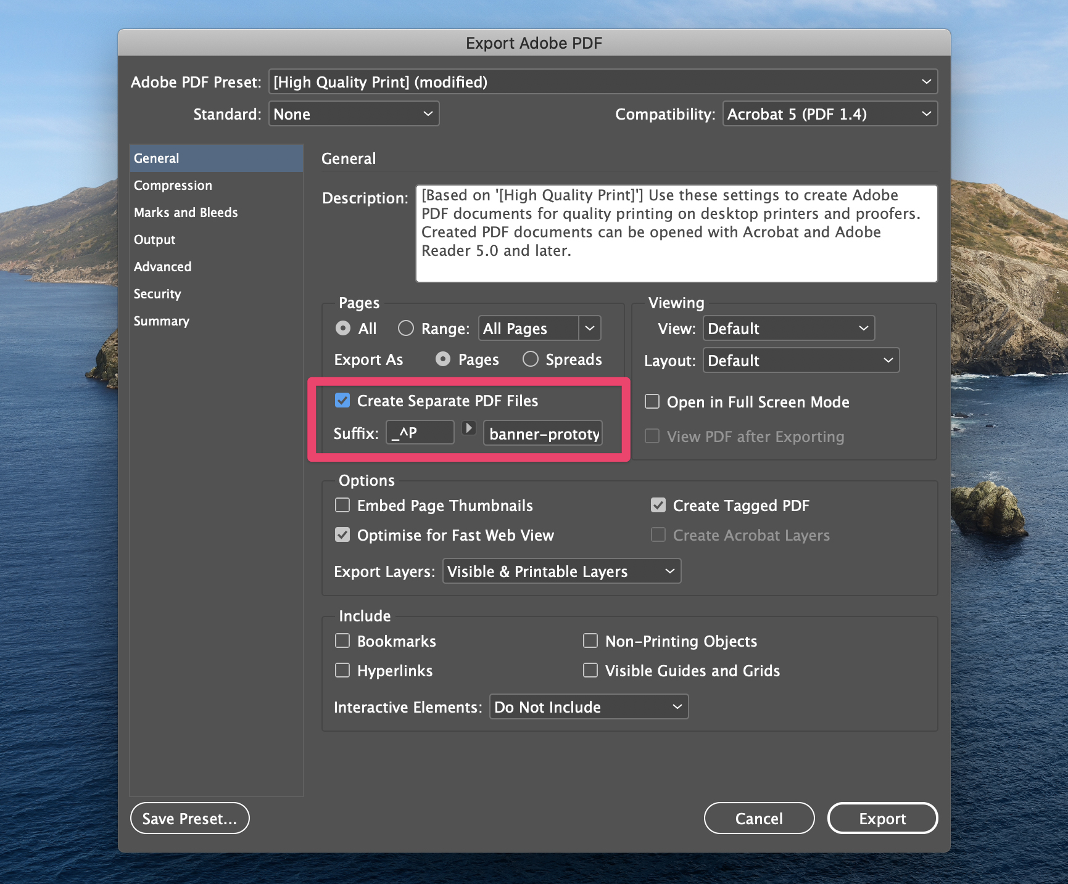Expand the page Range All Pages dropdown
1068x884 pixels.
590,328
